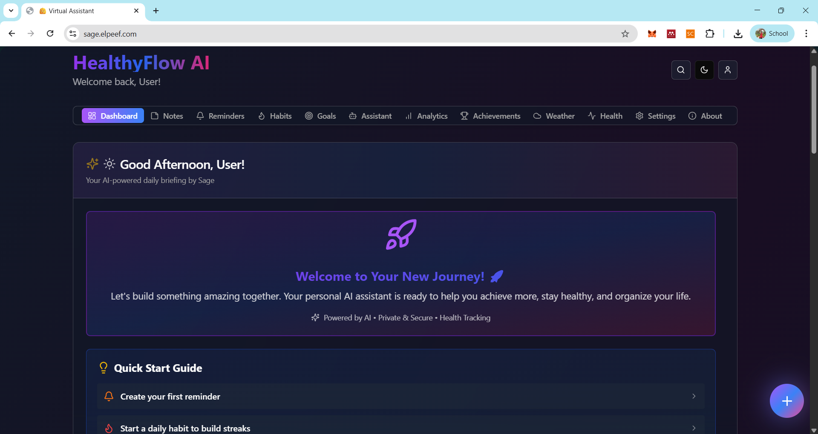The image size is (818, 434).
Task: Check the Weather tab
Action: [554, 116]
